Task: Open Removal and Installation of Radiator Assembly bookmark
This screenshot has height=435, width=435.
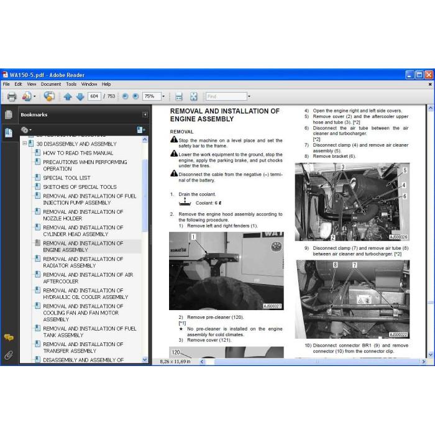Action: (83, 262)
